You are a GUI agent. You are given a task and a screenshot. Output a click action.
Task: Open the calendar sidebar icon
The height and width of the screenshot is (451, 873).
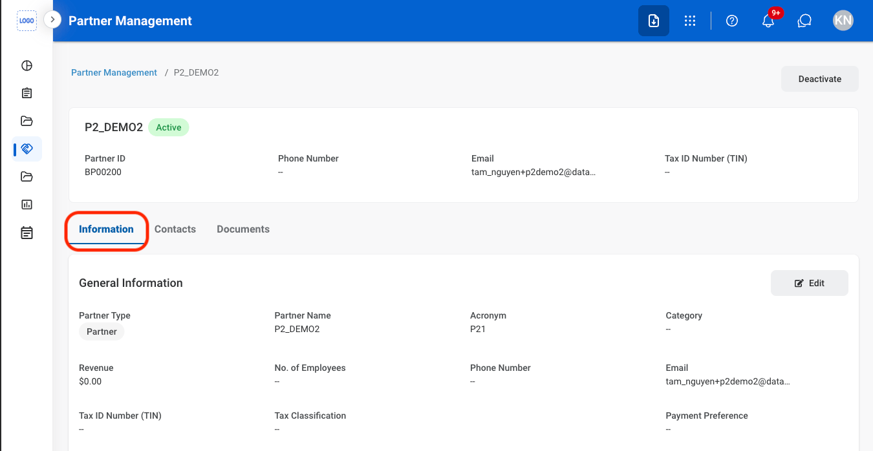27,233
